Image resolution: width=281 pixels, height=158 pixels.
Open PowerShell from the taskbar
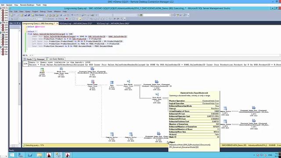click(x=30, y=155)
